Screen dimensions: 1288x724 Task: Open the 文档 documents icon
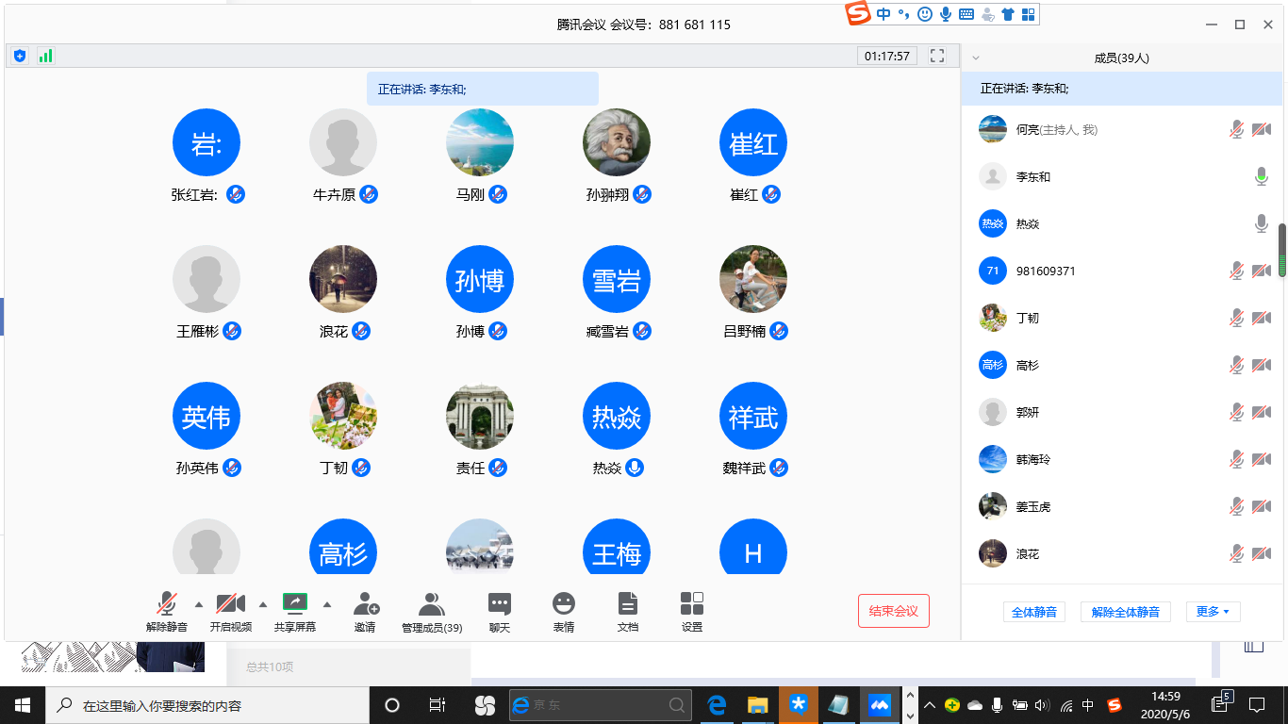(x=628, y=611)
